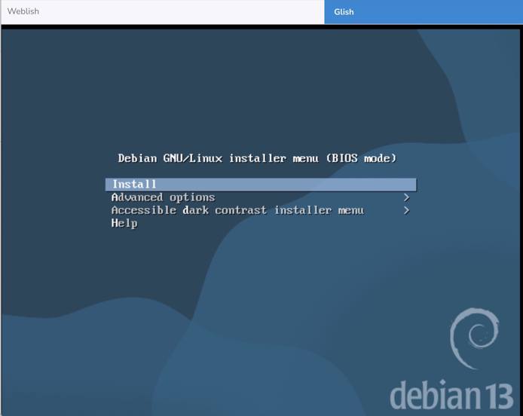Click the chevron next to Advanced options
Screen dimensions: 523x416
click(406, 197)
